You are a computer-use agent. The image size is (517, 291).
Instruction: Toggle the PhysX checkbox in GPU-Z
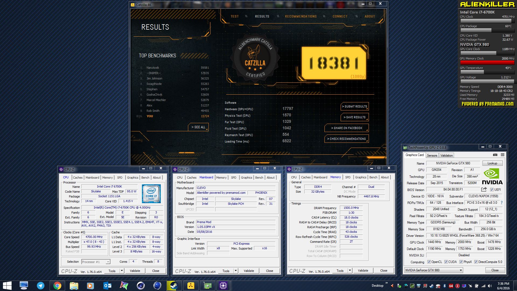(x=461, y=262)
